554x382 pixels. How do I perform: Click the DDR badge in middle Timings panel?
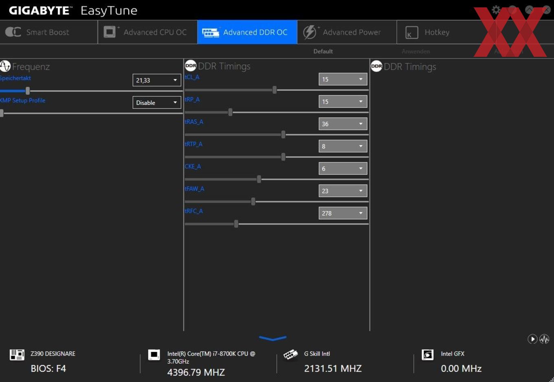point(191,65)
